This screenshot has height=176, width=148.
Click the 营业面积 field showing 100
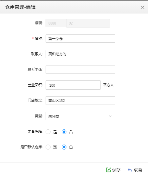pos(73,85)
